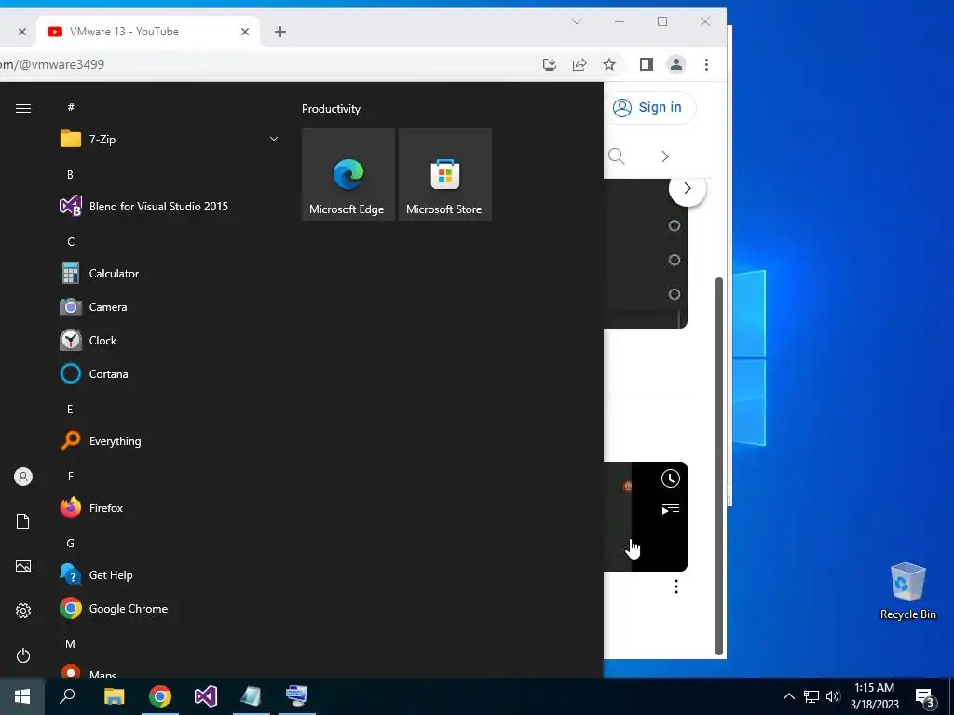954x715 pixels.
Task: Toggle Chrome's side panel
Action: (647, 64)
